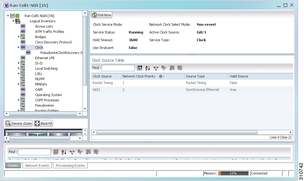This screenshot has width=304, height=181.
Task: Select Operating System tree item
Action: 48,95
